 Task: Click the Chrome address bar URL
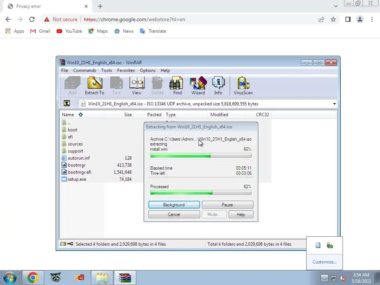tap(134, 19)
